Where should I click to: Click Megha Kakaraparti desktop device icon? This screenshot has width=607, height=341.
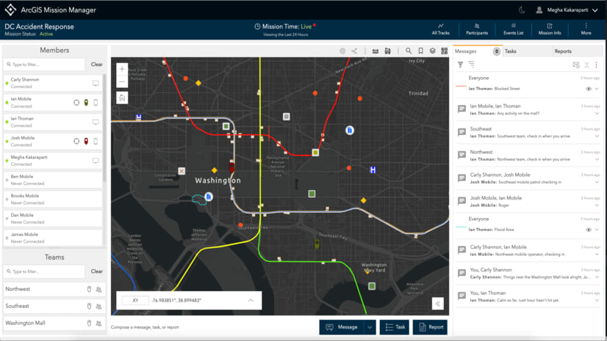point(96,161)
